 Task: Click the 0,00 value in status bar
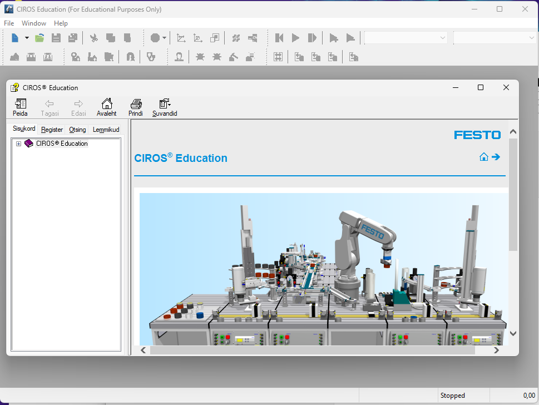click(529, 396)
